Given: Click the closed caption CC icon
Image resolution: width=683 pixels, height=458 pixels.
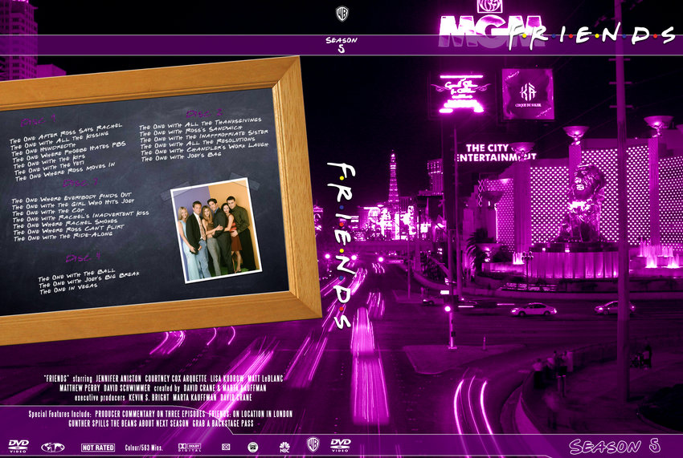Looking at the screenshot, I should [226, 447].
